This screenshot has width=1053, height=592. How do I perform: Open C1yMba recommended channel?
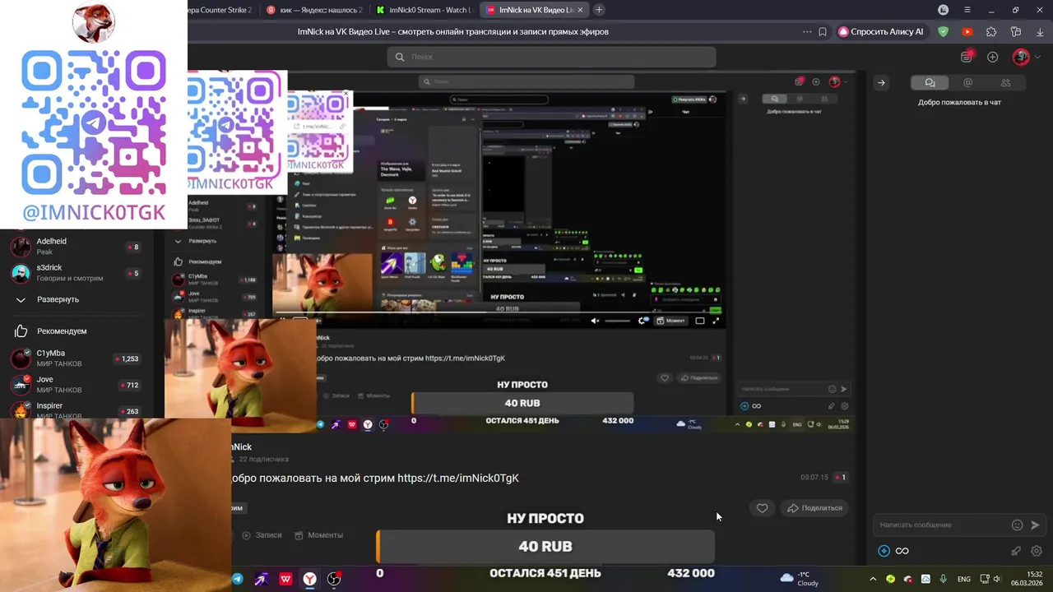[75, 358]
